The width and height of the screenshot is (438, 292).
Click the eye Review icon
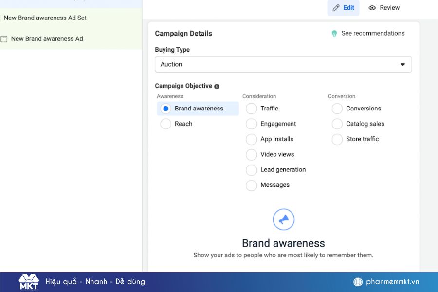point(372,8)
